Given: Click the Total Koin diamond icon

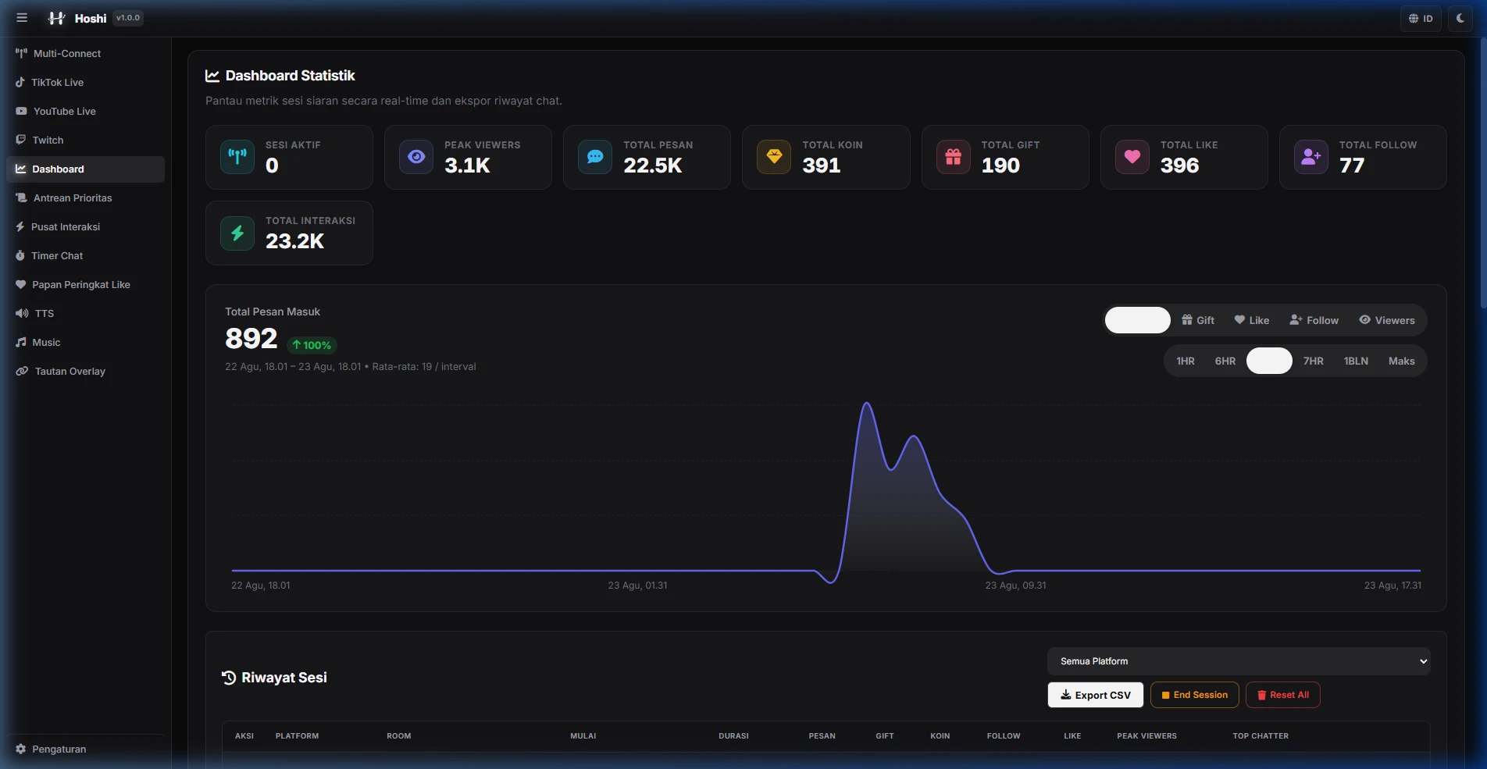Looking at the screenshot, I should pos(774,157).
